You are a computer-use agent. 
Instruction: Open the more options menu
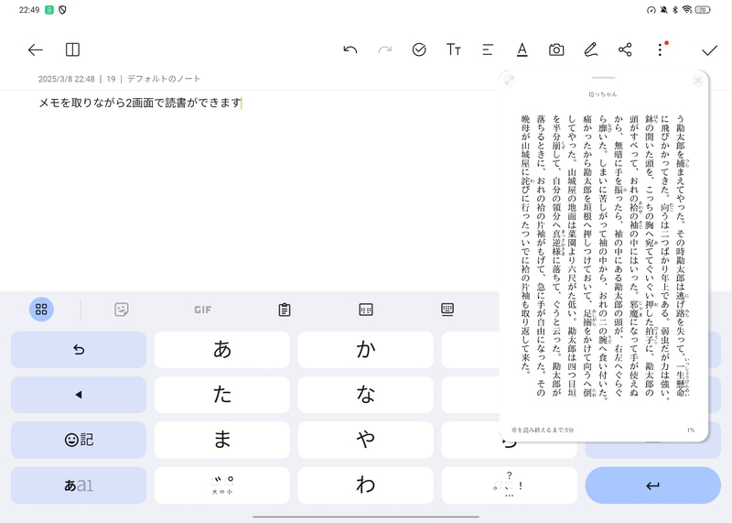(660, 49)
